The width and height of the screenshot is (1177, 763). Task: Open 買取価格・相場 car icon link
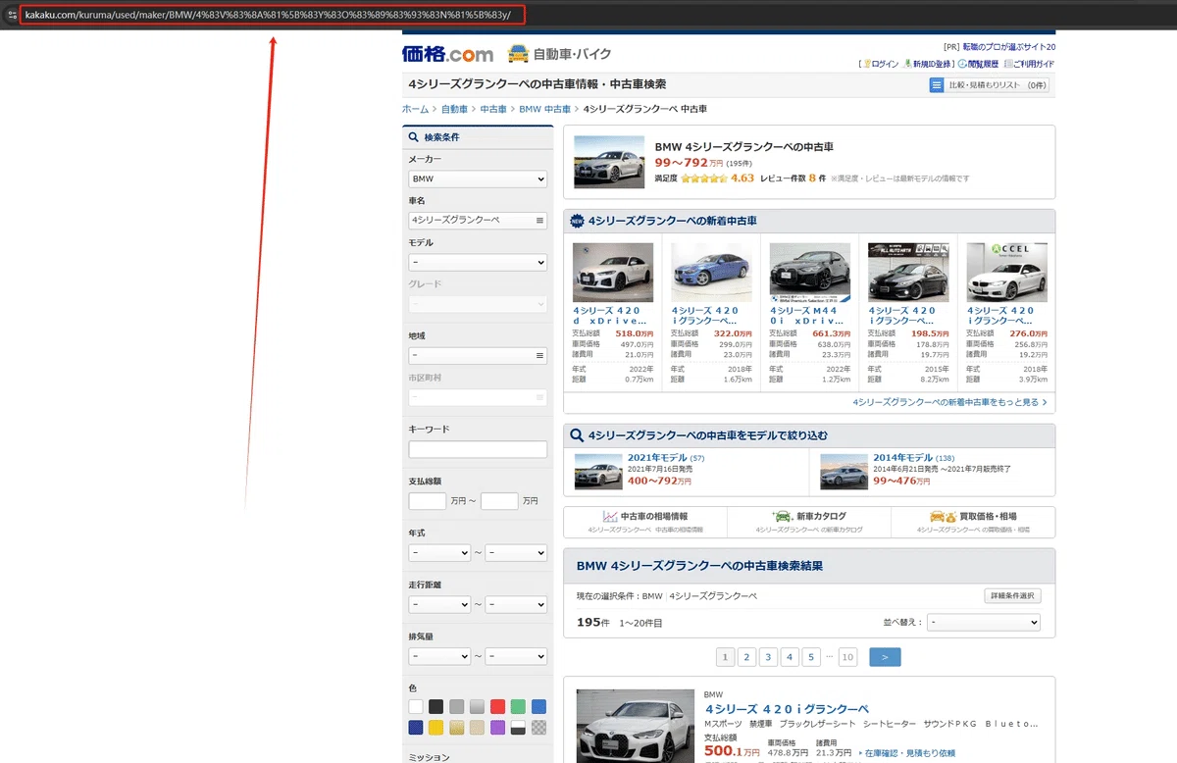click(x=974, y=517)
